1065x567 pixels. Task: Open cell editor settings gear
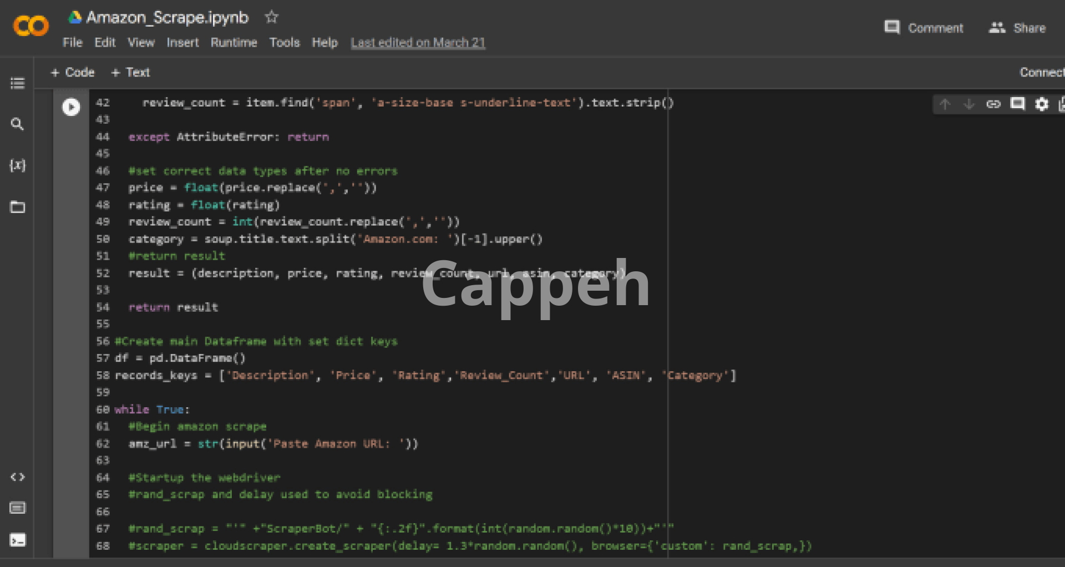click(1042, 104)
